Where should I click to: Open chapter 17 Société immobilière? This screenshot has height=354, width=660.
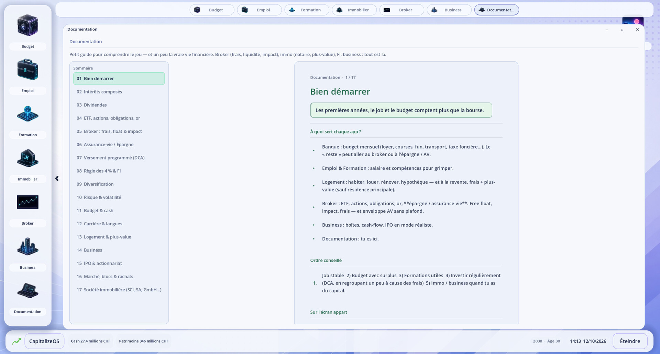click(x=119, y=290)
